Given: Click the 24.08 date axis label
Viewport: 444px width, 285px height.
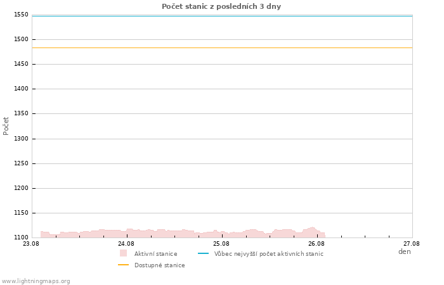Looking at the screenshot, I should click(x=126, y=243).
